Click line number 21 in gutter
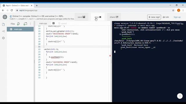Screen dimensions: 186x104 [39, 47]
